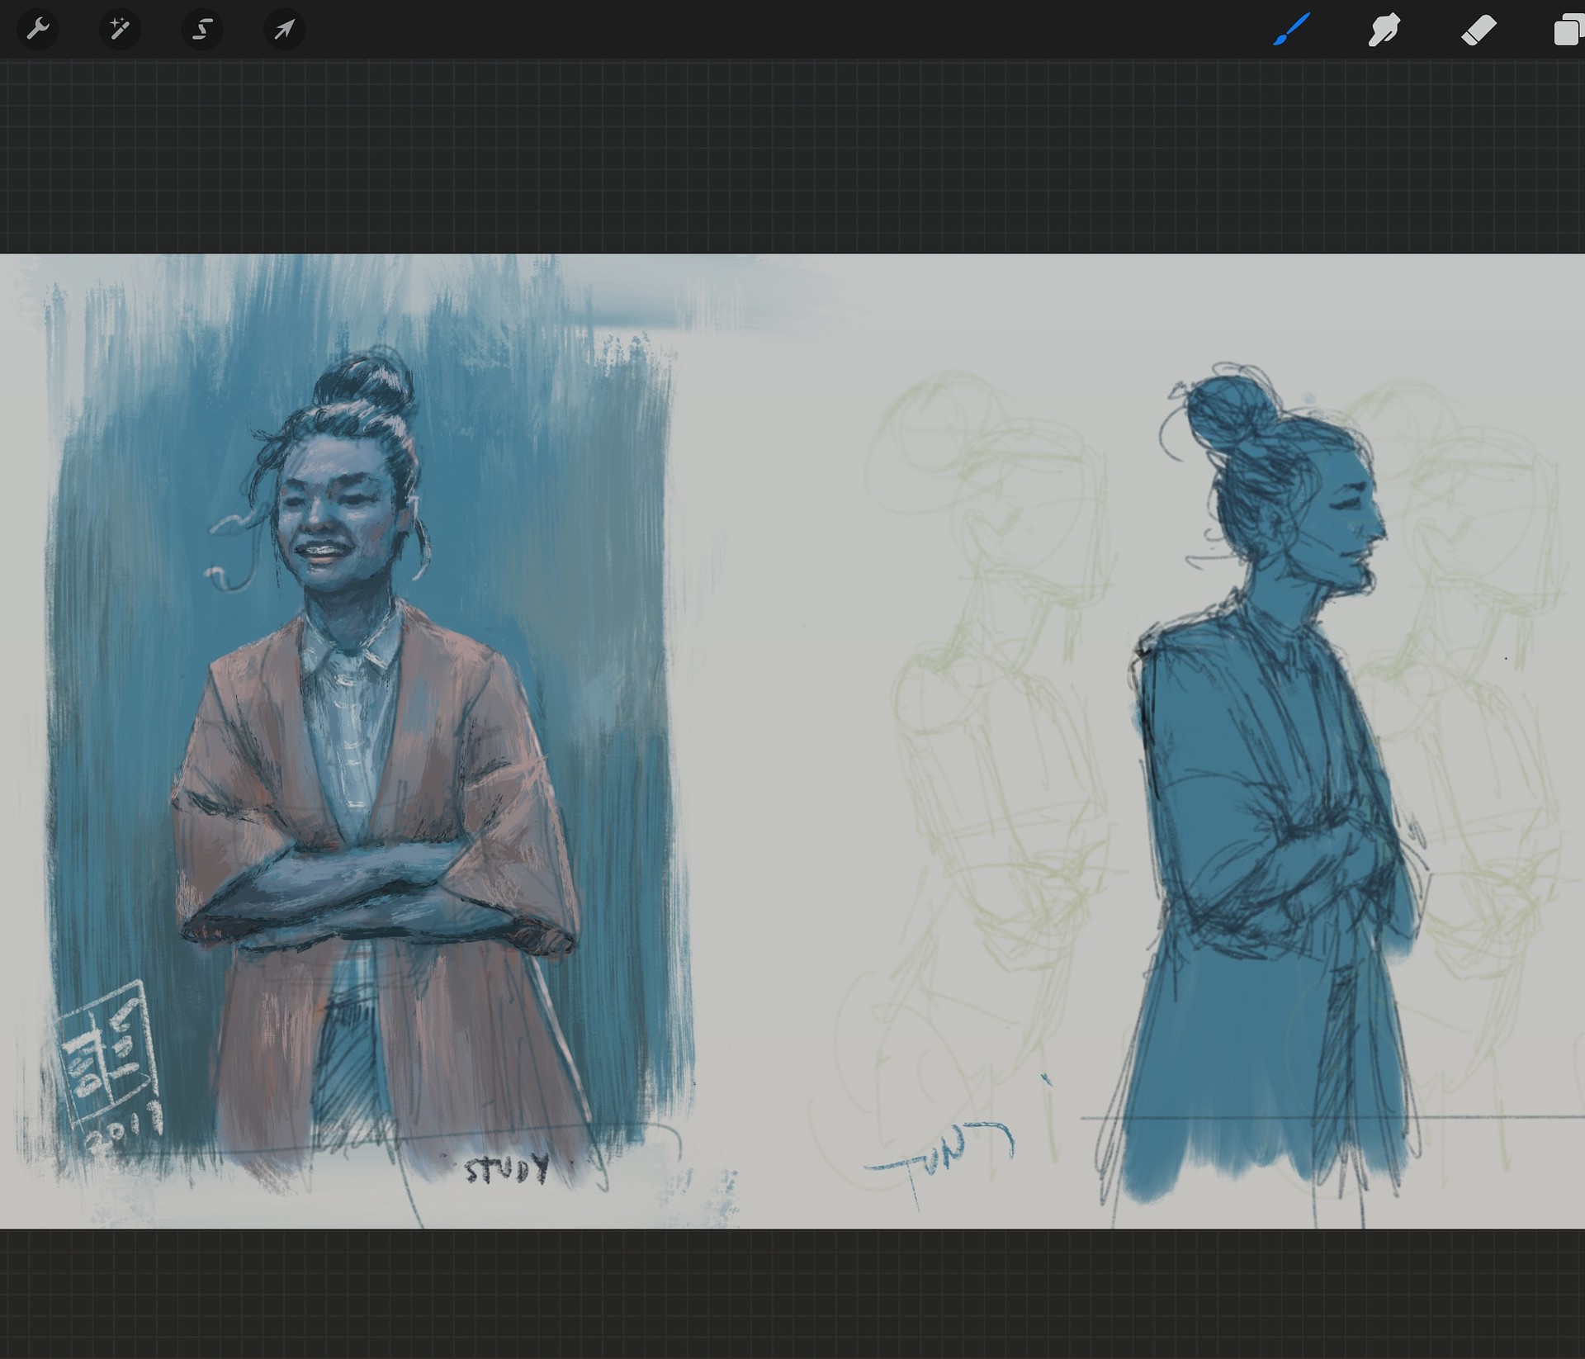The width and height of the screenshot is (1585, 1359).
Task: Tap Selection icon to start a freehand selection
Action: coord(202,29)
